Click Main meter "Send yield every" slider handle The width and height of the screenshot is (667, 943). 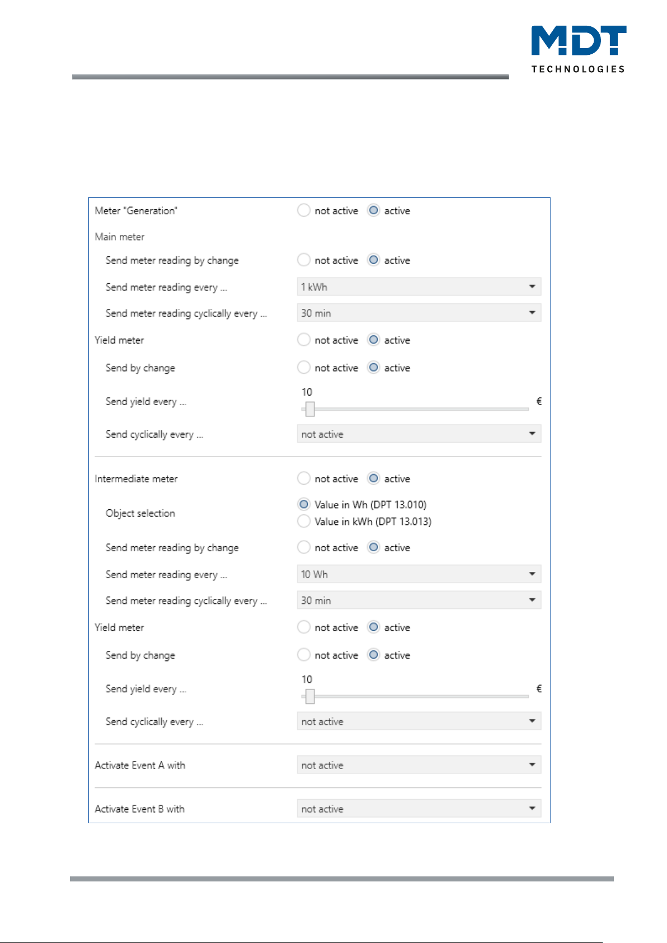point(310,409)
